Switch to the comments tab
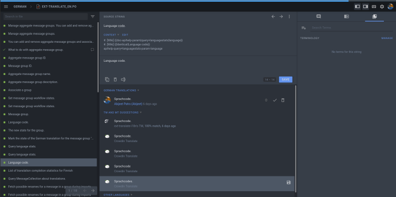Image resolution: width=396 pixels, height=197 pixels. [319, 17]
